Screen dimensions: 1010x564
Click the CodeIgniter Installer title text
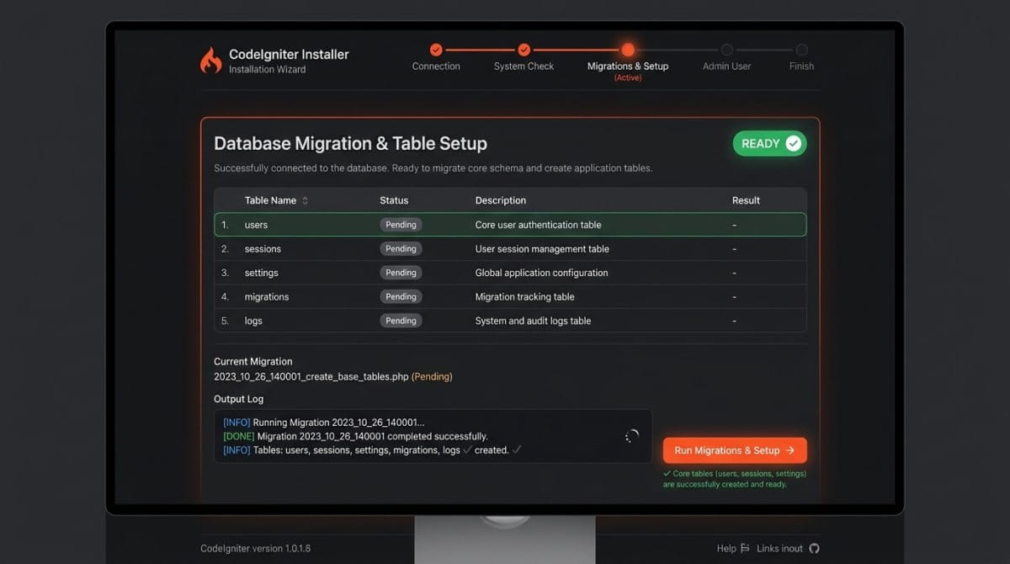click(x=289, y=54)
